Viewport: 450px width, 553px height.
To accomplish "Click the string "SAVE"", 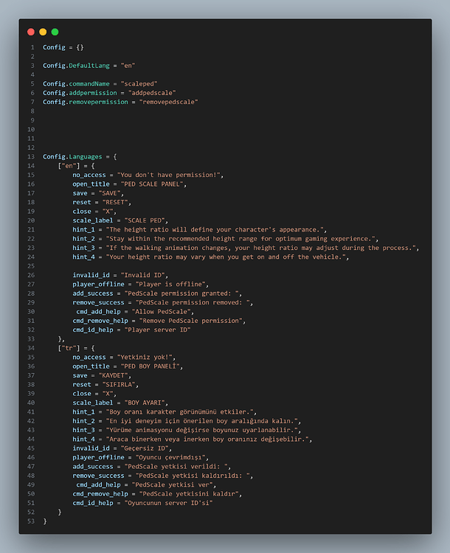I will point(110,193).
